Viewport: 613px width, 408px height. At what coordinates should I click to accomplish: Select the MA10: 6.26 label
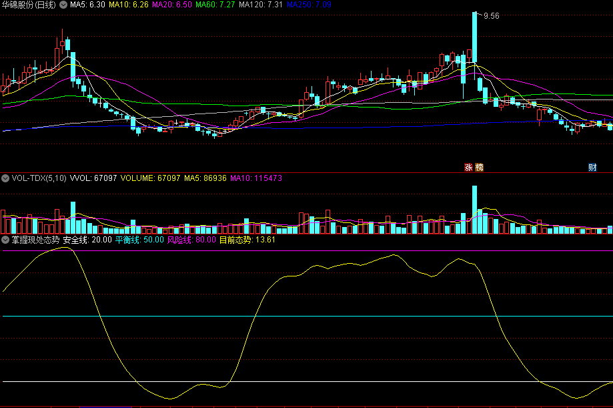pyautogui.click(x=129, y=5)
